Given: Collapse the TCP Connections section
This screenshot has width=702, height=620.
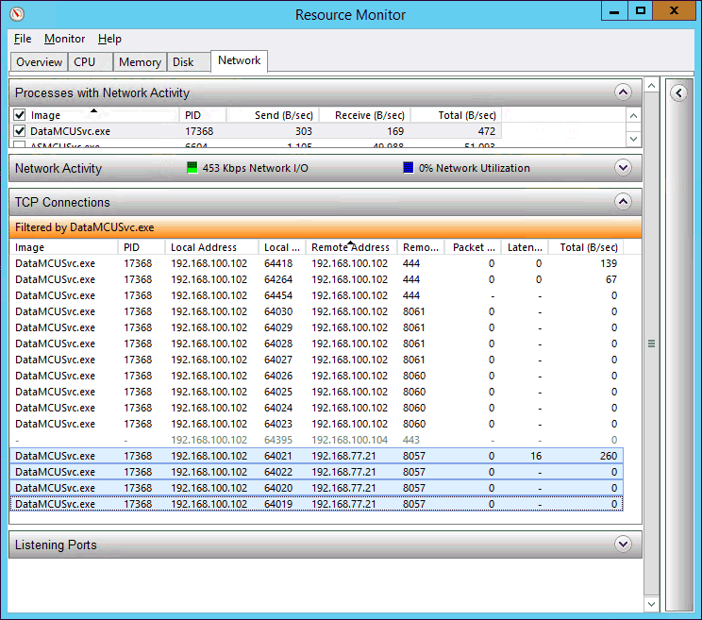Looking at the screenshot, I should (x=623, y=202).
